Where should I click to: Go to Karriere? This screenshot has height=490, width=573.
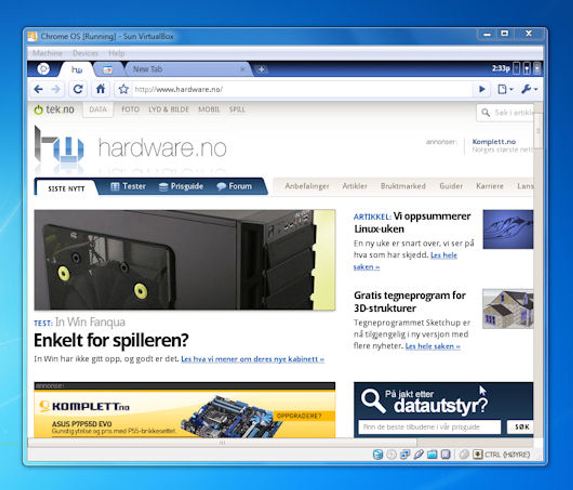tap(490, 186)
